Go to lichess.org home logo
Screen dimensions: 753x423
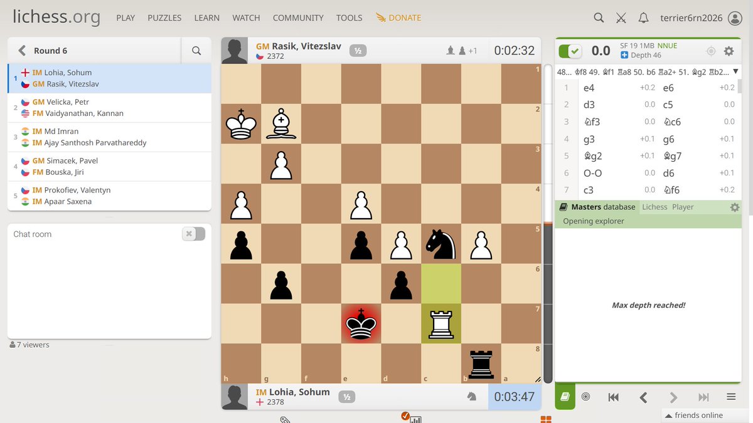tap(56, 17)
